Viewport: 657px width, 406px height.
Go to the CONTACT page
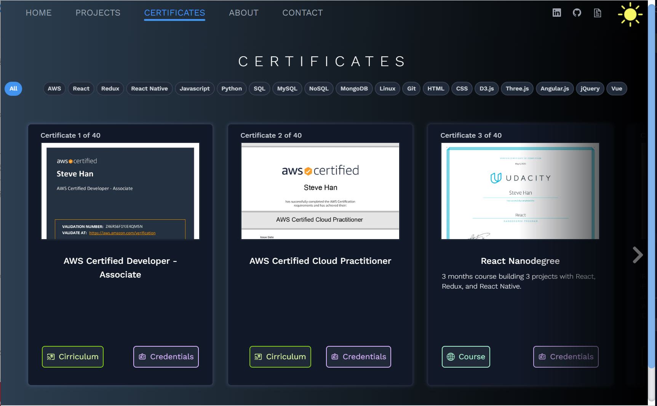tap(302, 13)
